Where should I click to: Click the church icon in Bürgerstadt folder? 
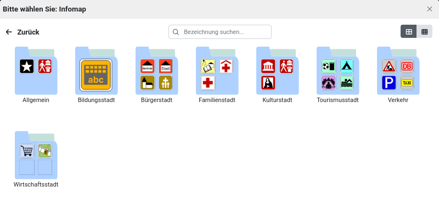[x=148, y=83]
